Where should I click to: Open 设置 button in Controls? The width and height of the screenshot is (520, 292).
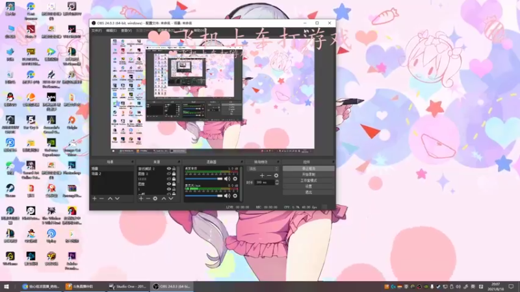click(x=308, y=186)
